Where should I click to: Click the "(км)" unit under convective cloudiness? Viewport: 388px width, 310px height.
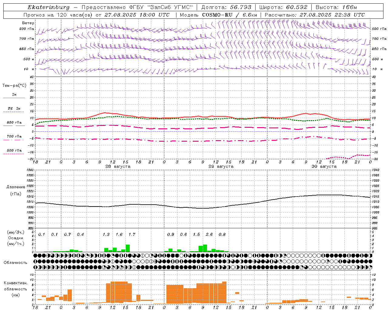[x=15, y=295]
